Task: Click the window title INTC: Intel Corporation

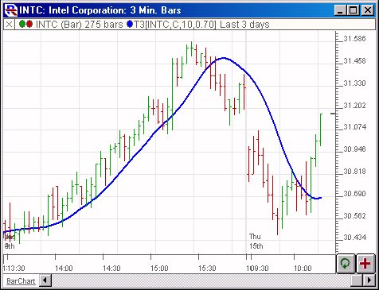Action: point(100,10)
